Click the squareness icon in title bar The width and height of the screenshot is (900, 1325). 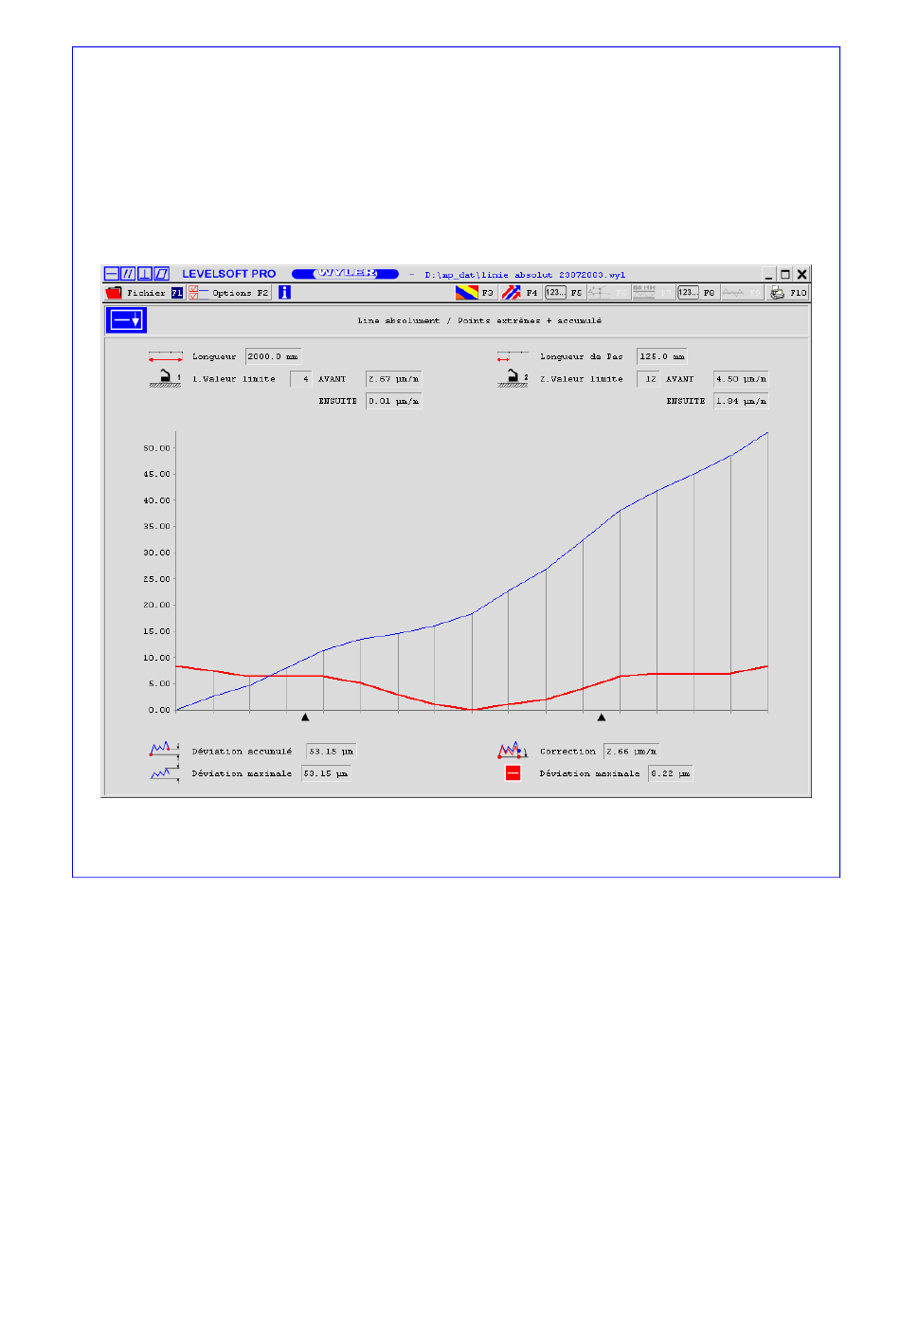tap(145, 274)
